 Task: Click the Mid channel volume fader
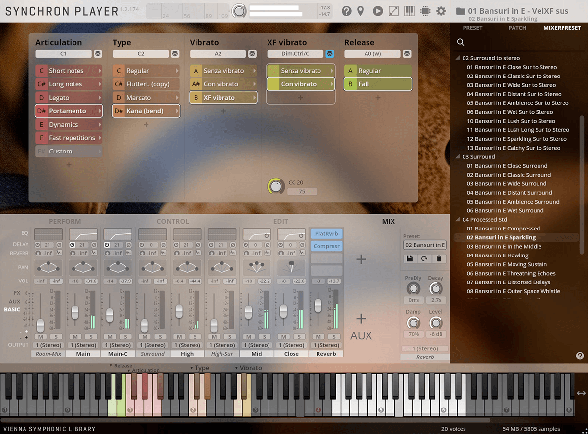[x=248, y=311]
